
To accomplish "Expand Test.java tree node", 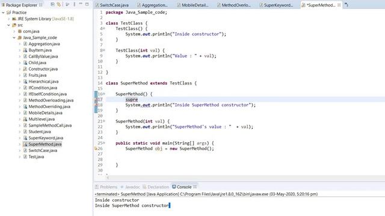I will 20,157.
